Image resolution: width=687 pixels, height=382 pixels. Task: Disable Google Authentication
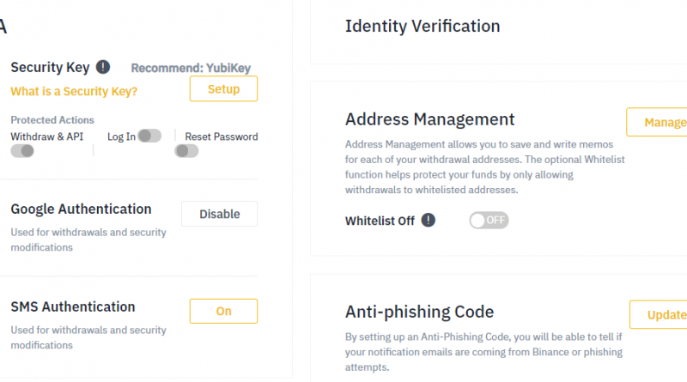coord(220,214)
